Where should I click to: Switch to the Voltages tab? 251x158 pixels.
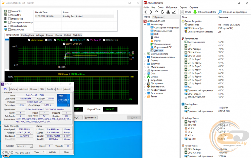point(40,35)
